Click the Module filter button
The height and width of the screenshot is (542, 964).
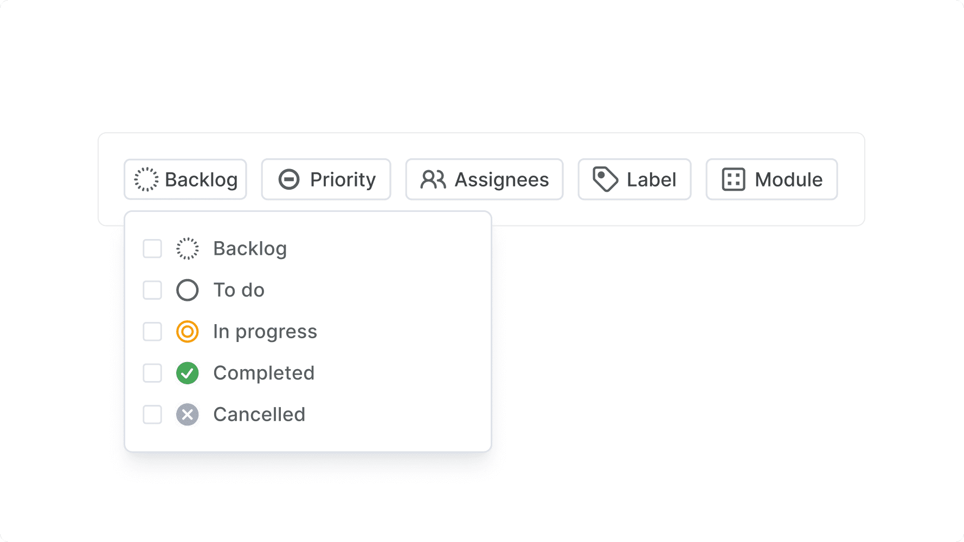[772, 179]
